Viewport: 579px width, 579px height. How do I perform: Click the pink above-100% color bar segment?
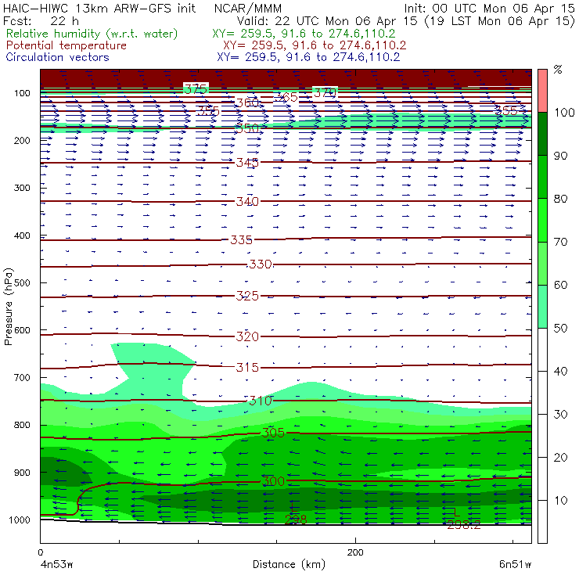pos(542,91)
